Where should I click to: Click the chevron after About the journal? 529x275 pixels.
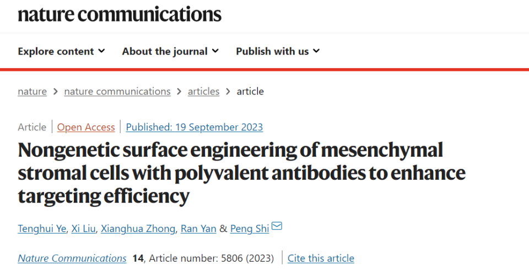(215, 51)
